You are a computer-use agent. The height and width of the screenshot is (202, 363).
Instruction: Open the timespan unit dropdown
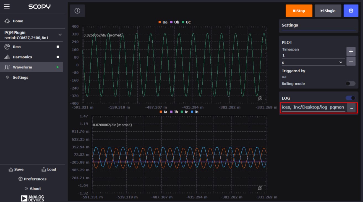pyautogui.click(x=341, y=62)
